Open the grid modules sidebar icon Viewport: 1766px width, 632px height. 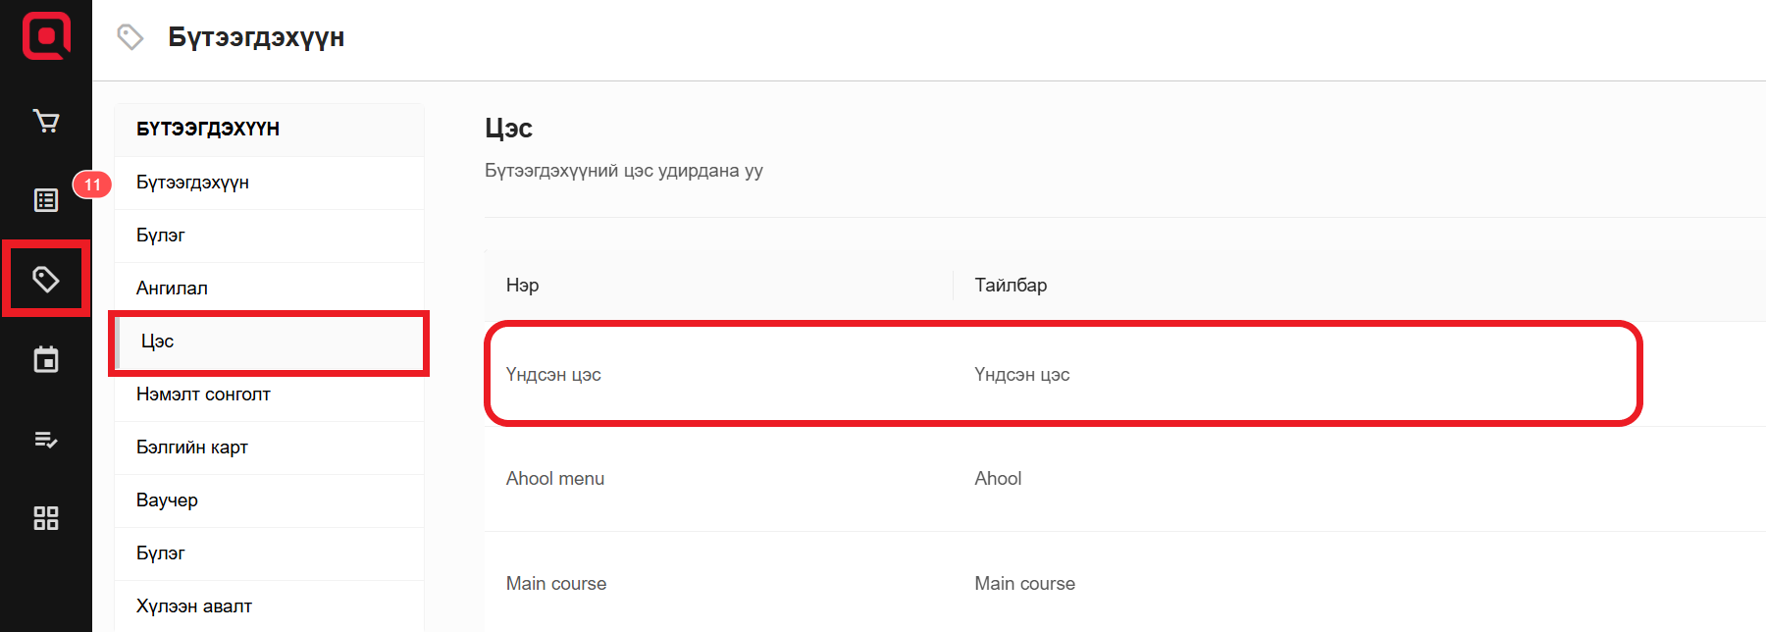46,518
